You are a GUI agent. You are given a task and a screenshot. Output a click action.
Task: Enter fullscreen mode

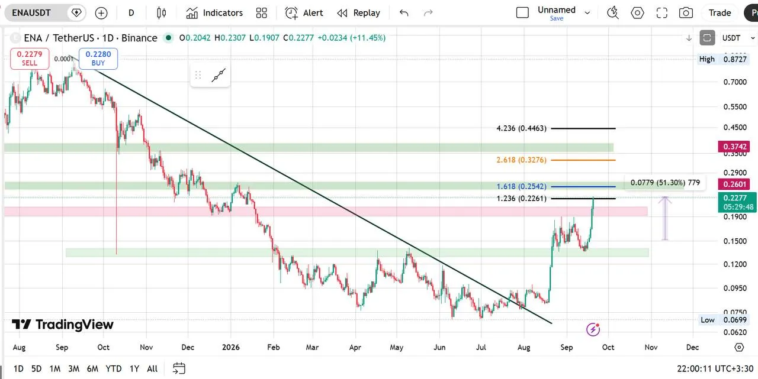[662, 12]
